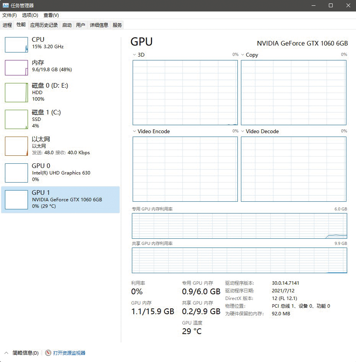Click the NVIDIA GeForce GTX 1060 6GB heading
The width and height of the screenshot is (356, 362).
click(x=302, y=43)
